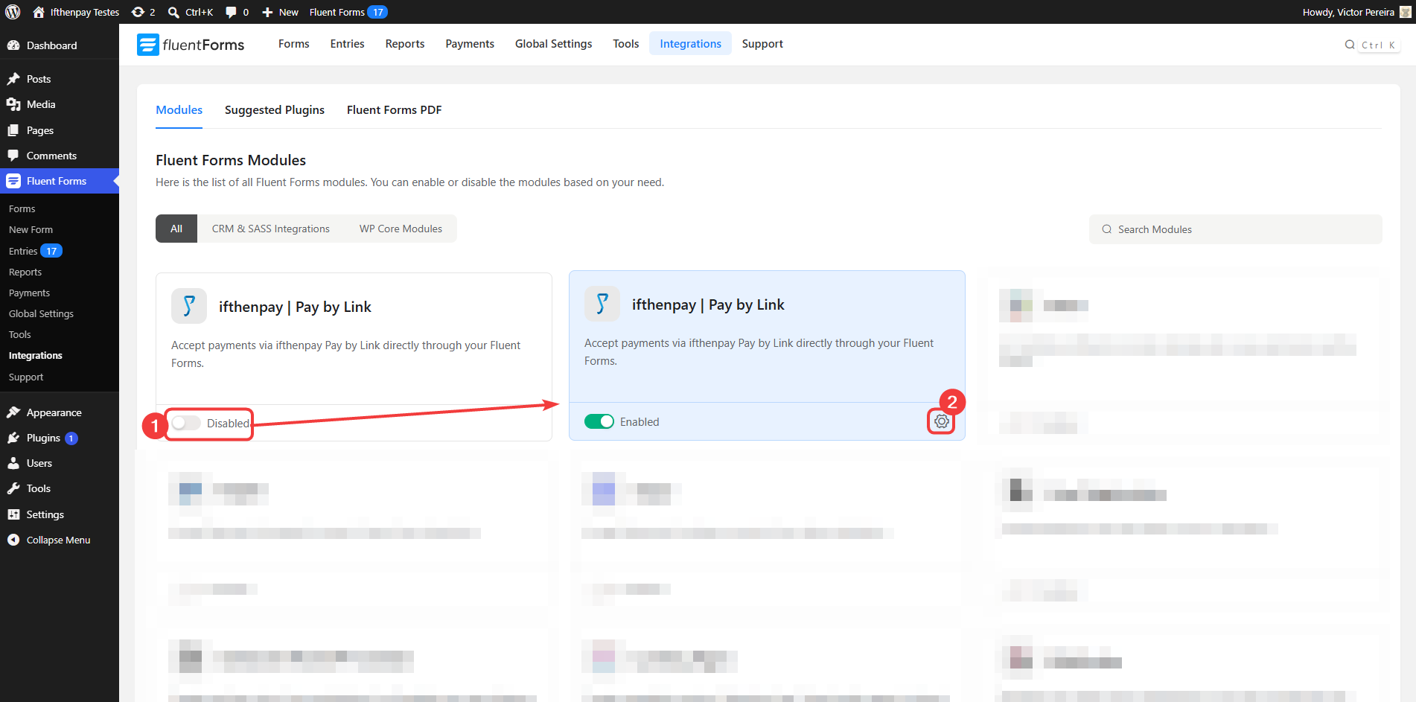Click the Posts pin icon
Screen dimensions: 1416x702
(13, 79)
